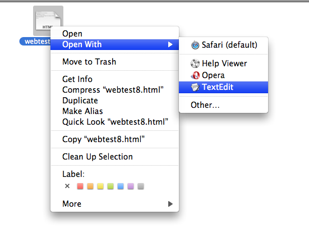Select the webtest8 HTML file icon

point(48,19)
